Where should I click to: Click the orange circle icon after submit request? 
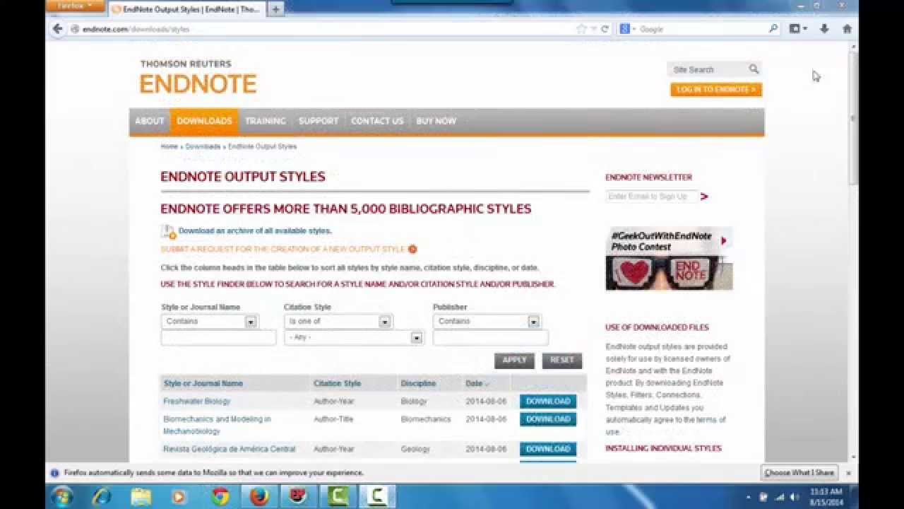(412, 249)
